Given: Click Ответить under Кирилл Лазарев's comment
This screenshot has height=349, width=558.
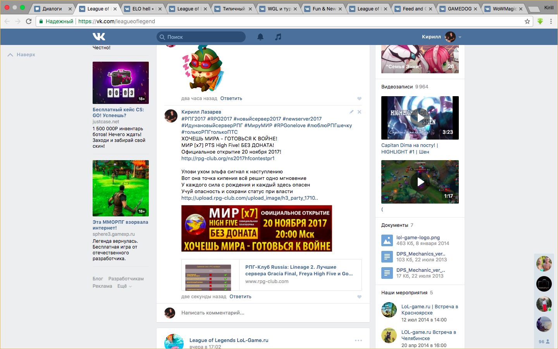Looking at the screenshot, I should point(240,297).
